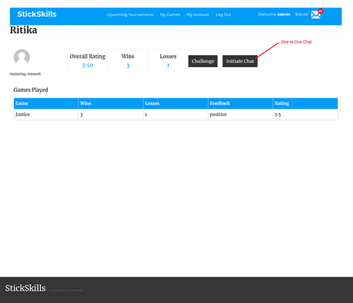
Task: Click the red notification badge on mail
Action: [320, 11]
